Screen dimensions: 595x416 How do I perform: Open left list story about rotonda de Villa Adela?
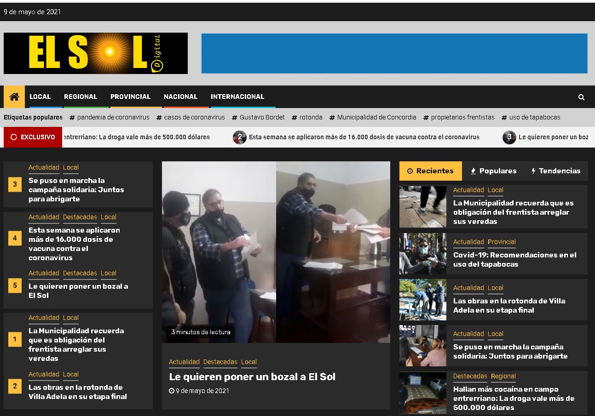78,392
